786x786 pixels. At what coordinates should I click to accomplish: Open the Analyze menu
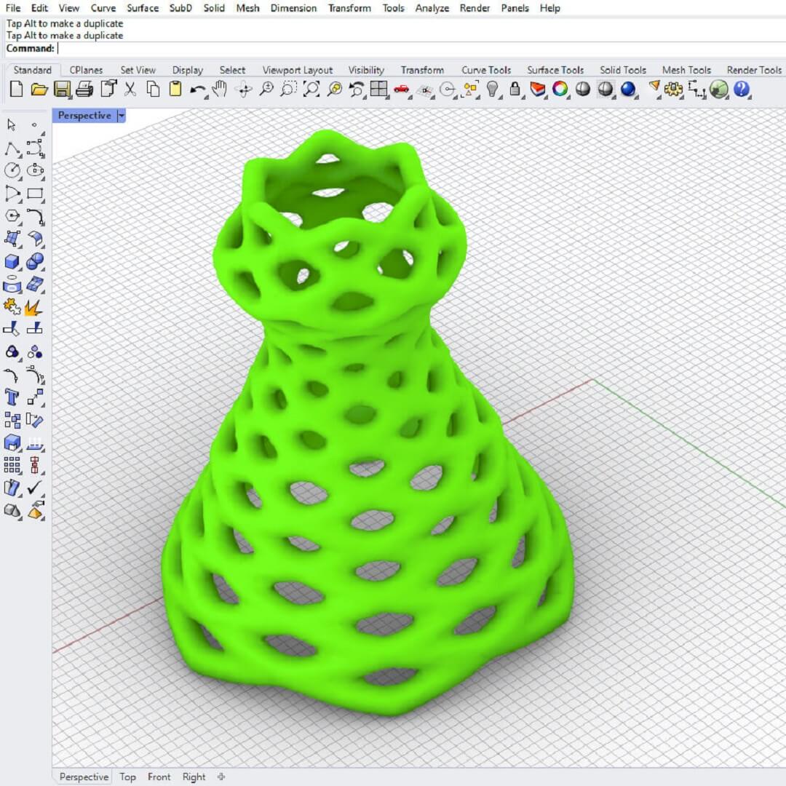432,8
